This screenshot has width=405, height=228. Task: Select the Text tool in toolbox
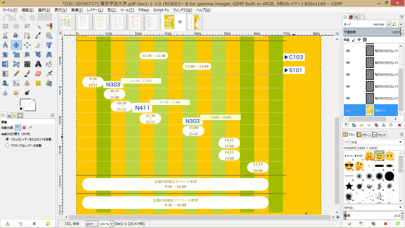click(38, 64)
